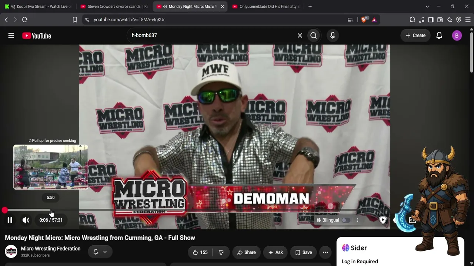Dislike the video
This screenshot has height=266, width=474.
point(221,252)
